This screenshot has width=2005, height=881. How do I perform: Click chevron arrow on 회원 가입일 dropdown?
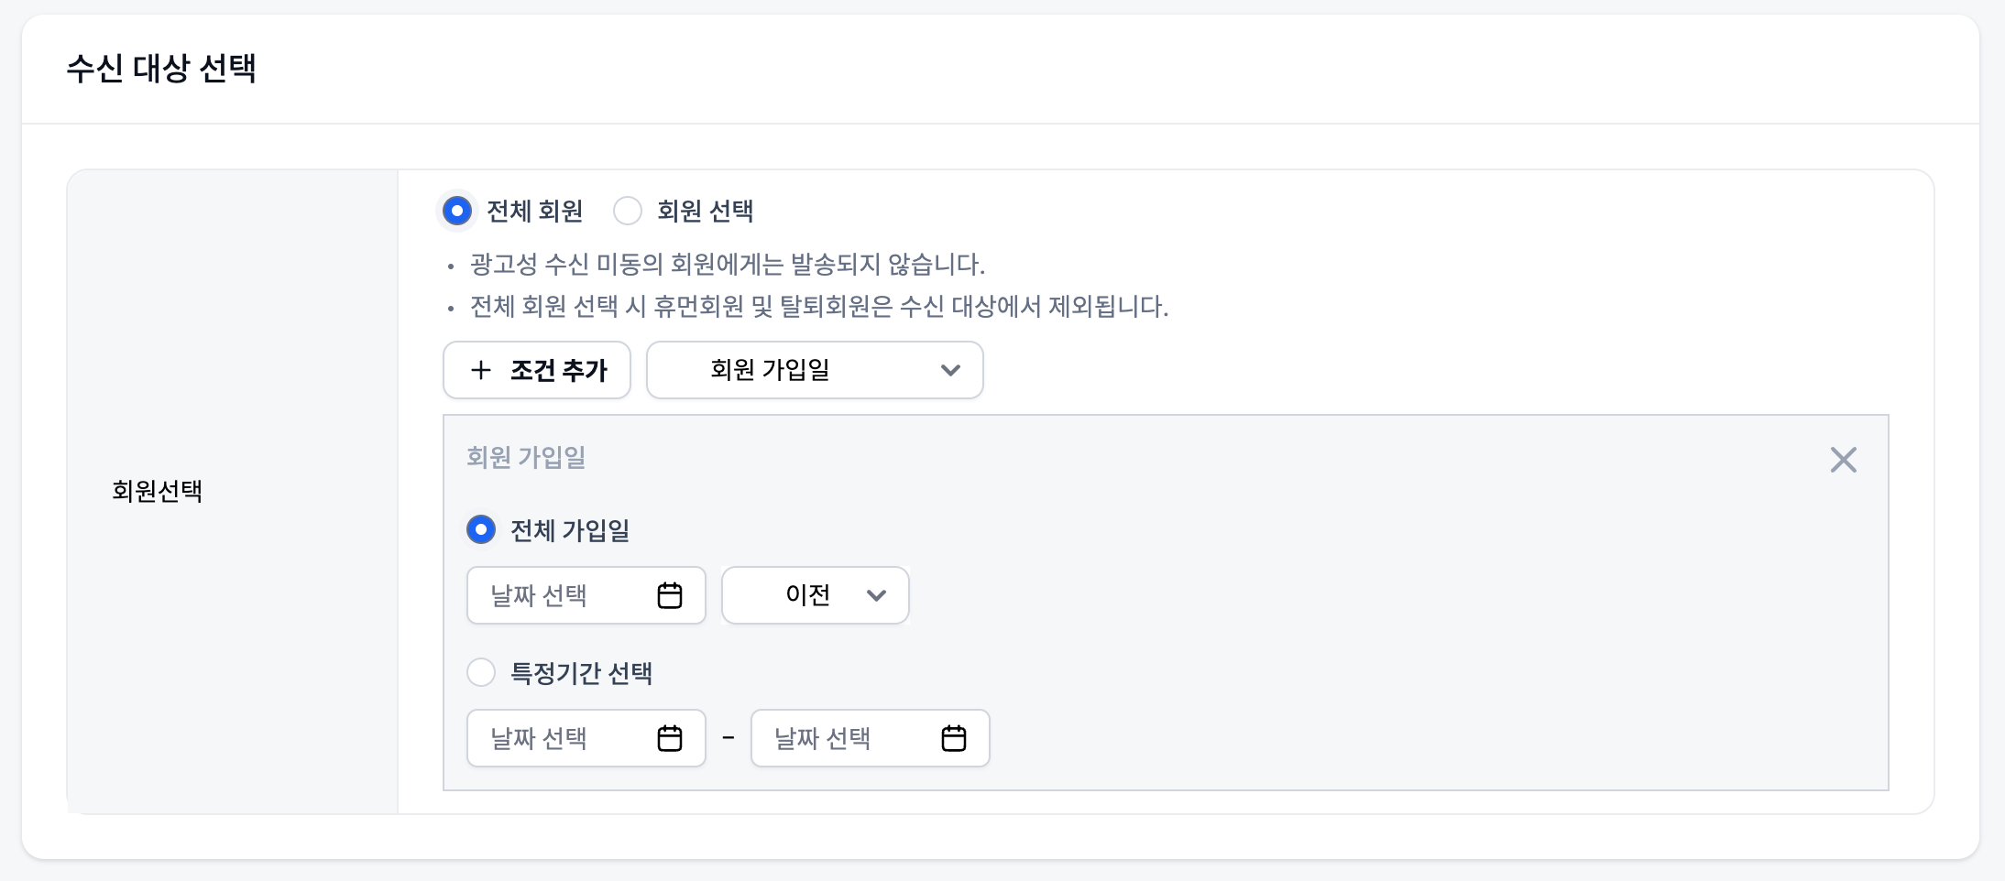click(x=950, y=370)
